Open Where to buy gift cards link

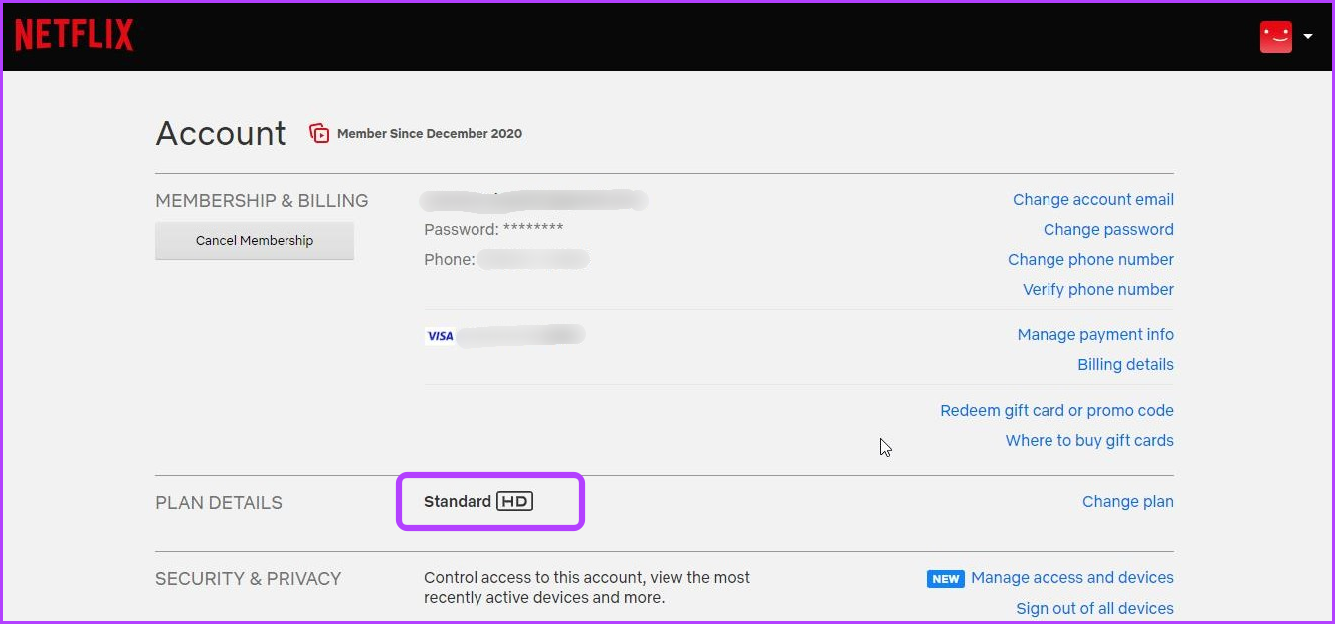point(1089,440)
